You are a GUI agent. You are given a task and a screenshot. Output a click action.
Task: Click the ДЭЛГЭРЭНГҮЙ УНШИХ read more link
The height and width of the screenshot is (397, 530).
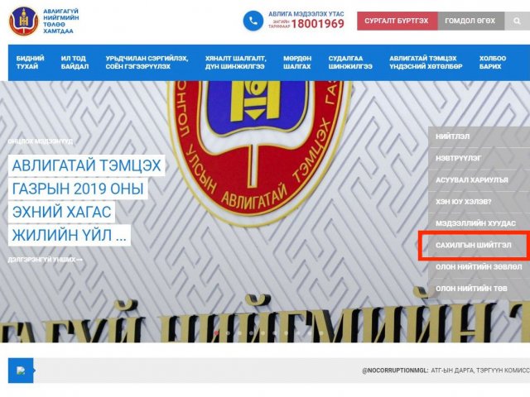click(45, 260)
